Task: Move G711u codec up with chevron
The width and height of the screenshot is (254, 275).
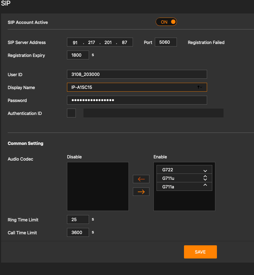Action: pos(205,177)
